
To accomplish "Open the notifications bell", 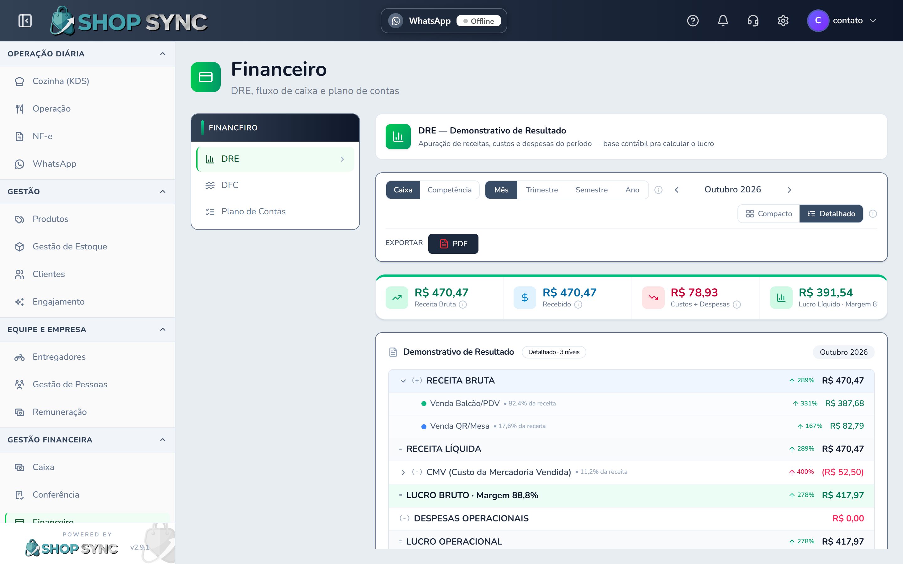I will coord(723,20).
